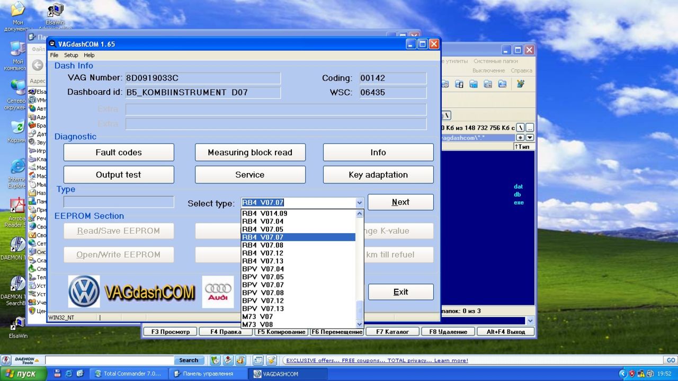This screenshot has width=678, height=381.
Task: Choose RB4 V07.12 from the type list
Action: (x=298, y=253)
